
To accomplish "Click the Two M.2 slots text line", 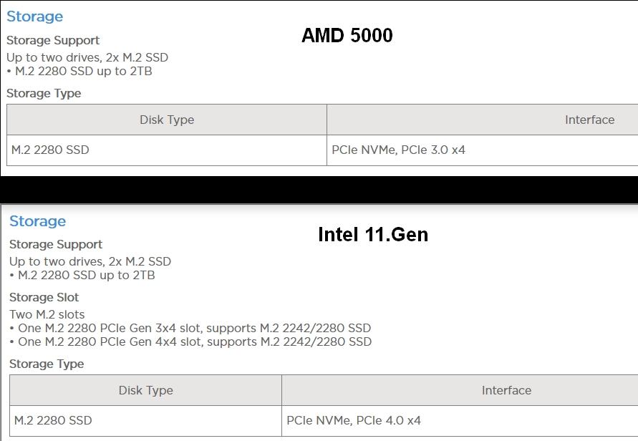I will click(x=47, y=314).
